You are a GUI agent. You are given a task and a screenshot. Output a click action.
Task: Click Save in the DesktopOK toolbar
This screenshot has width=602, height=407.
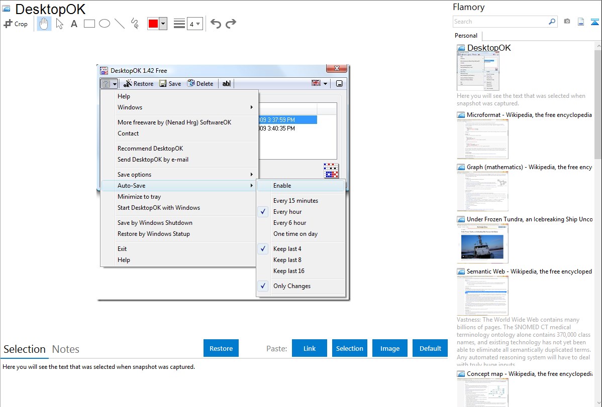pos(170,84)
